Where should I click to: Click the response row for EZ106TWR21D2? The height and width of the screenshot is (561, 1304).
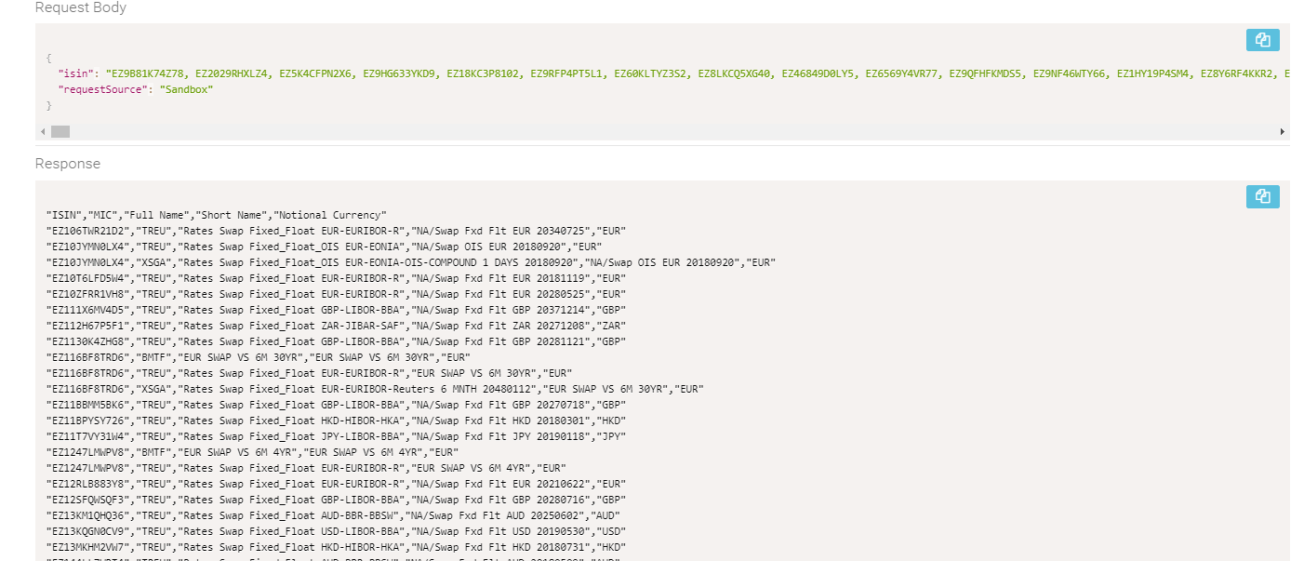coord(336,231)
